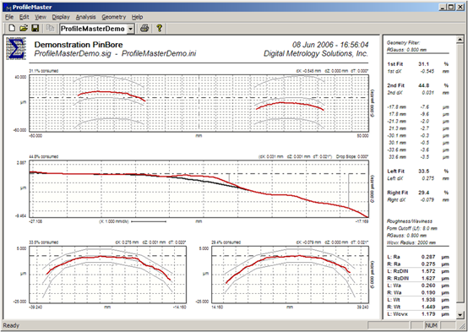The height and width of the screenshot is (332, 468).
Task: Click the results panel scroll-down arrow
Action: (x=460, y=314)
